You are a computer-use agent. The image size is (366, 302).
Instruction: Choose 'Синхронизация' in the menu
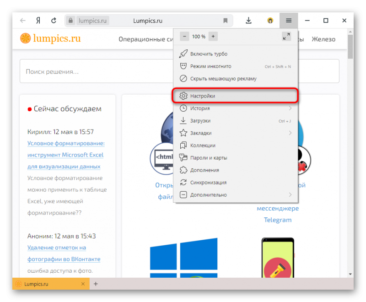pos(236,183)
